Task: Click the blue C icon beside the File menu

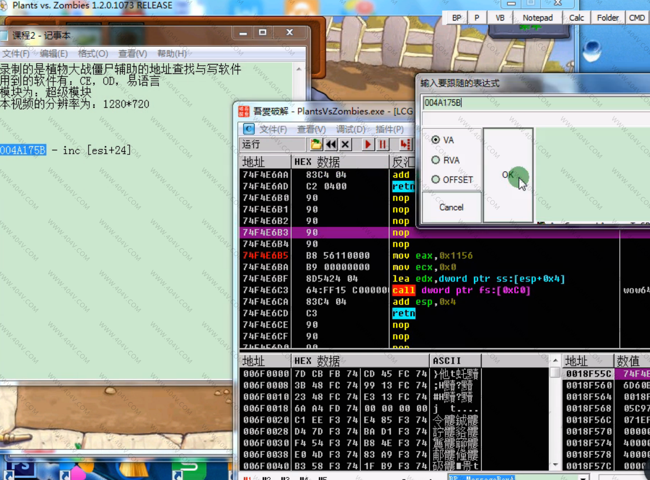Action: 249,129
